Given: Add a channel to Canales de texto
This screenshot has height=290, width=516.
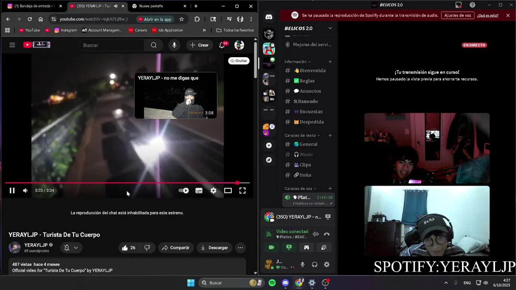Looking at the screenshot, I should click(330, 135).
